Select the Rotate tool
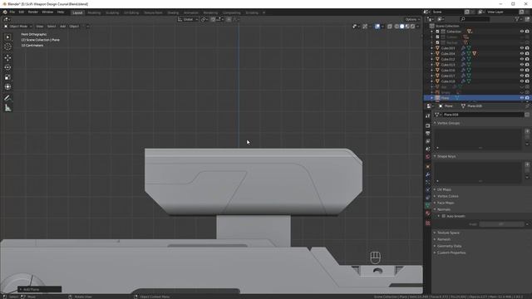Viewport: 532px width, 299px height. [7, 67]
